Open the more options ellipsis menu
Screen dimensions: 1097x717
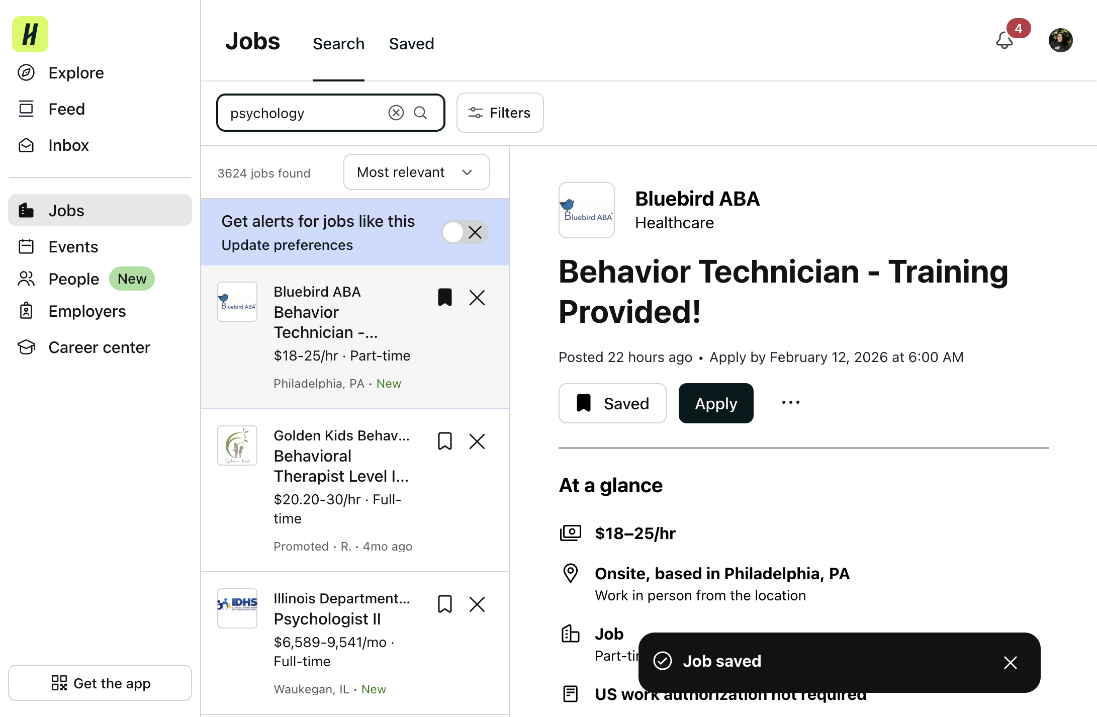791,403
